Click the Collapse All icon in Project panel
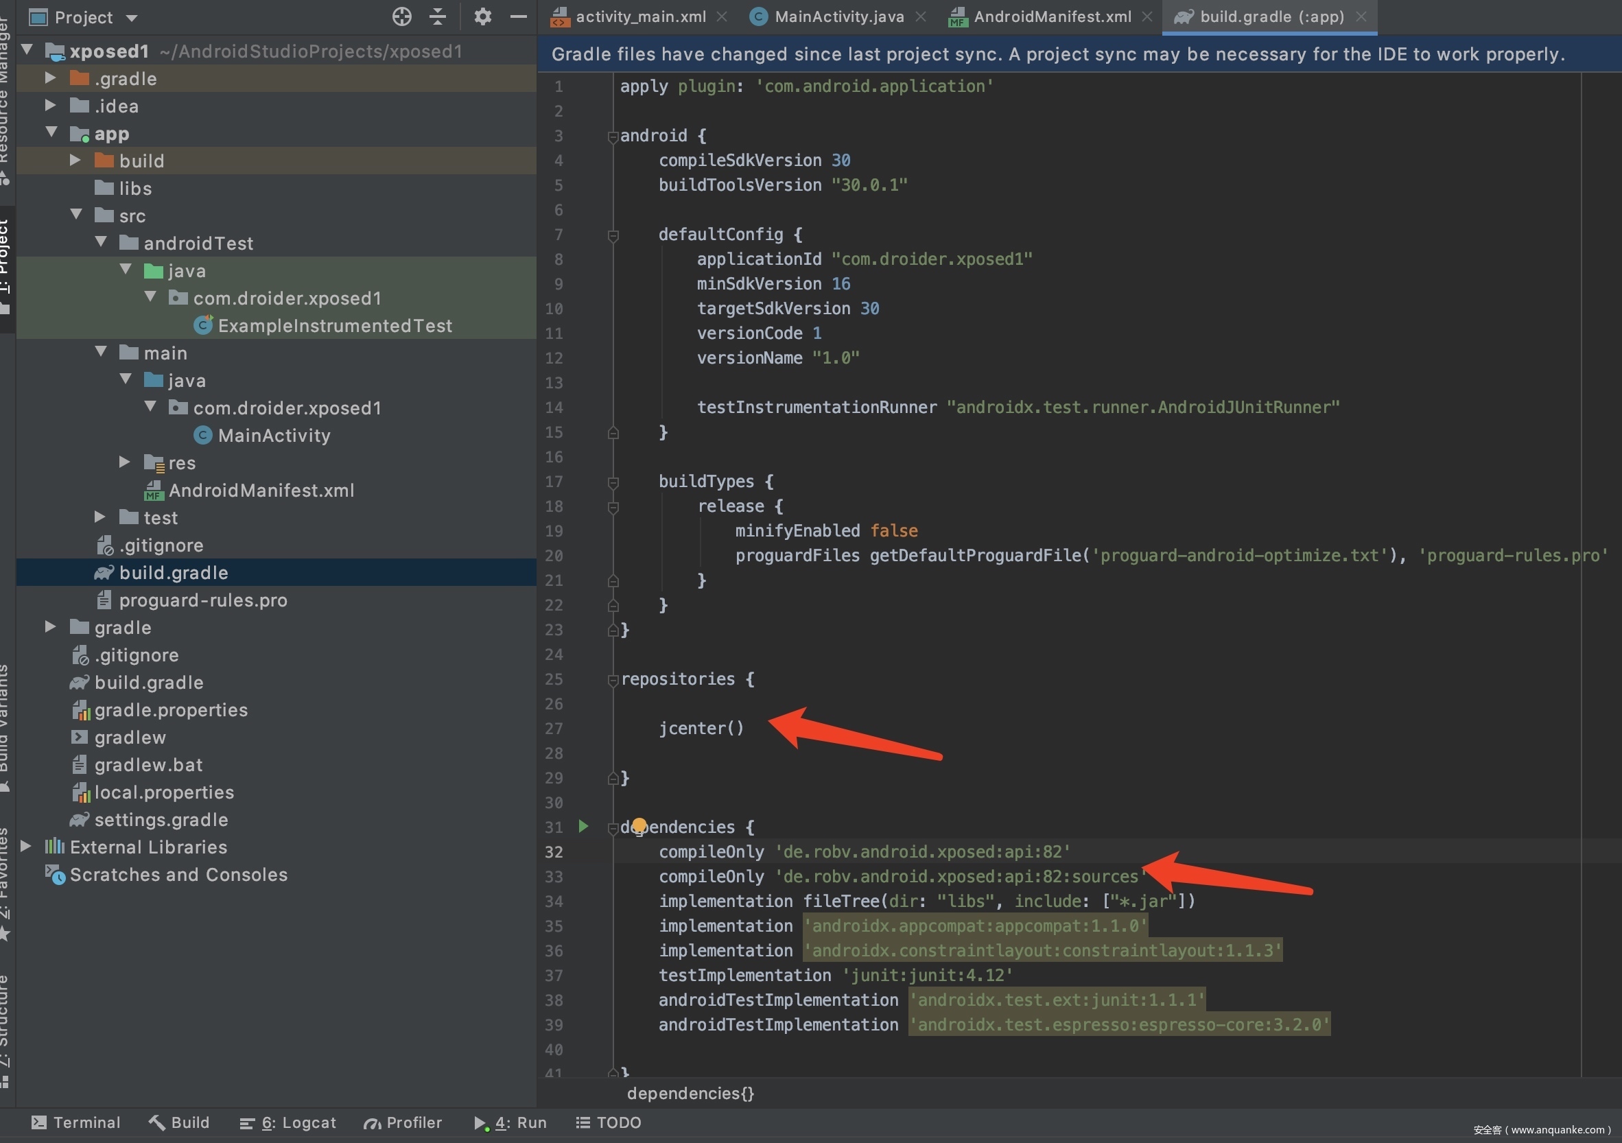This screenshot has width=1622, height=1143. click(x=438, y=16)
